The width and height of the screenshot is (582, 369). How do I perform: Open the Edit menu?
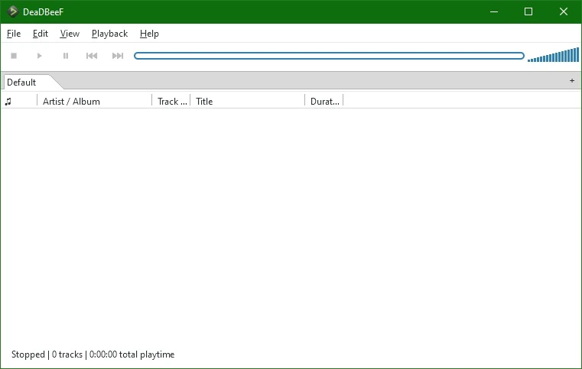click(x=40, y=34)
